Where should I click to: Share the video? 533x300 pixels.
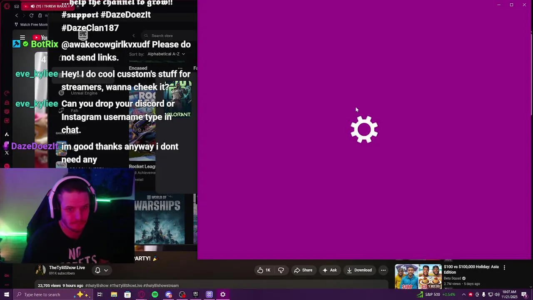click(x=303, y=270)
